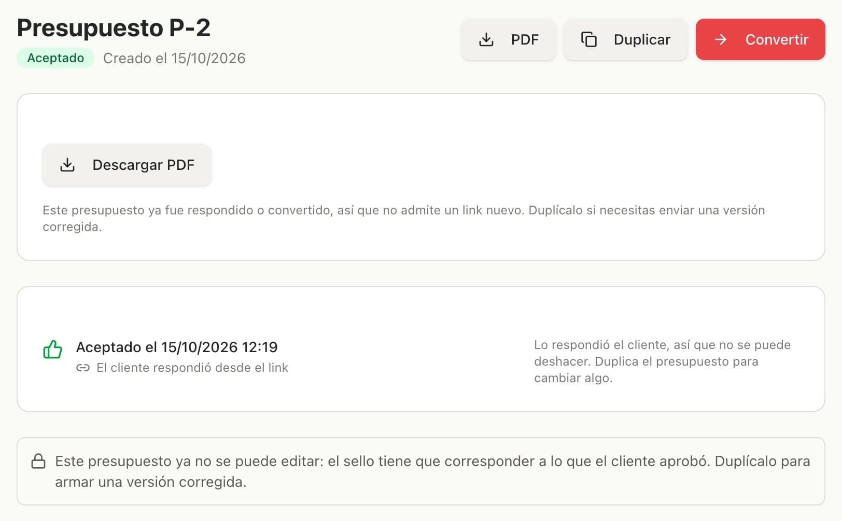Click the 'El cliente respondió desde el link' text
The width and height of the screenshot is (842, 521).
pos(192,368)
